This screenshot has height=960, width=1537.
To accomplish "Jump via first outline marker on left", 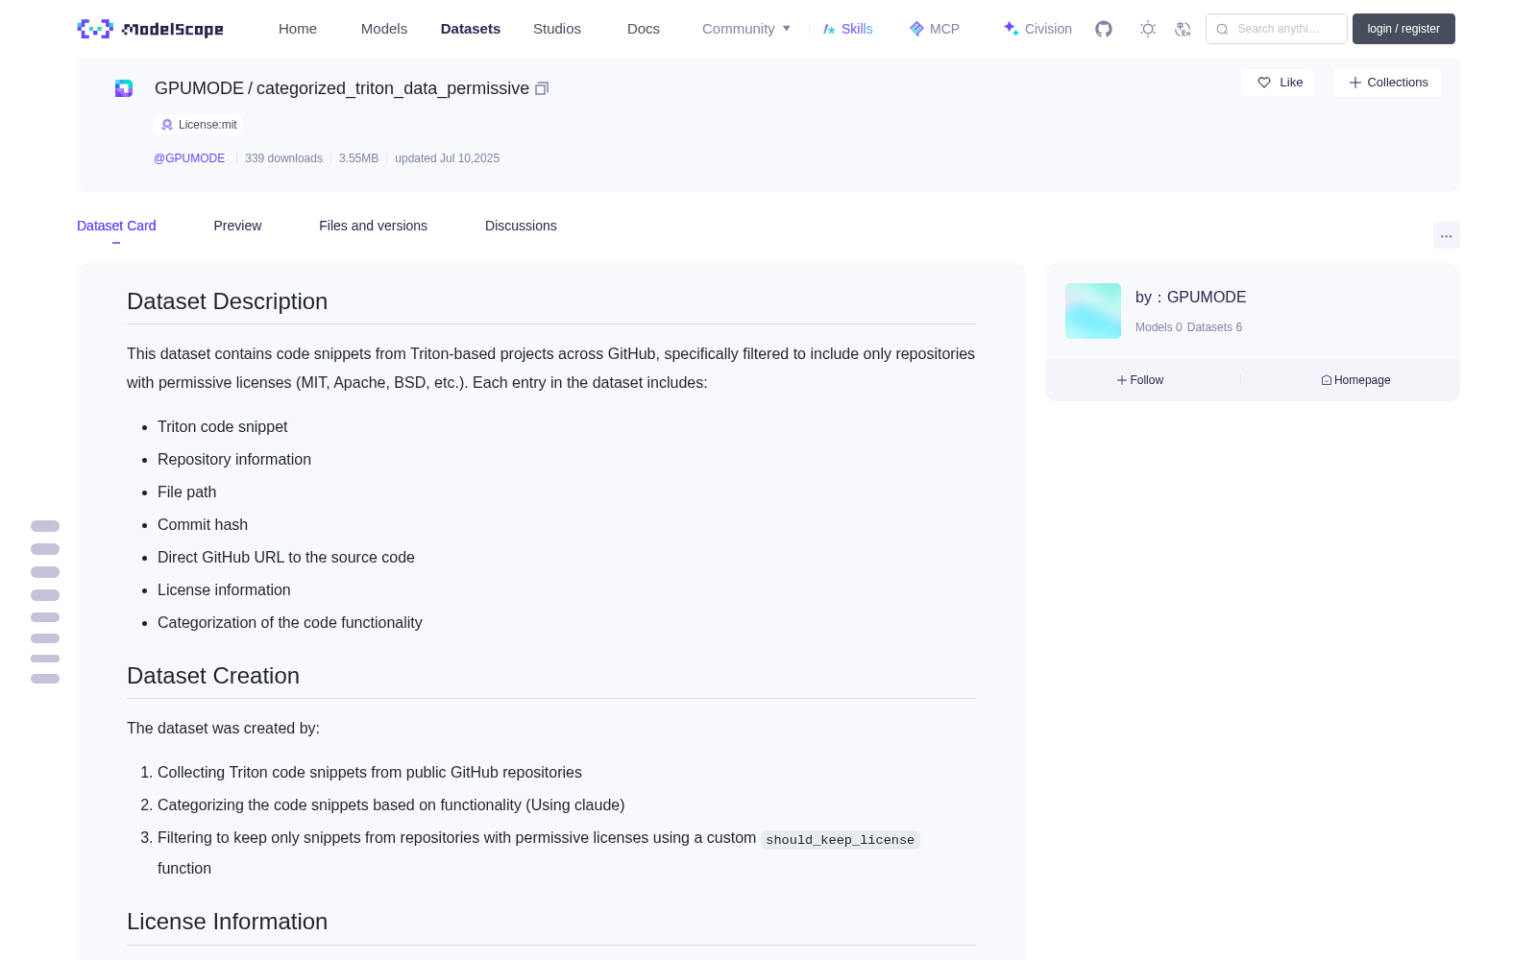I will 45,526.
